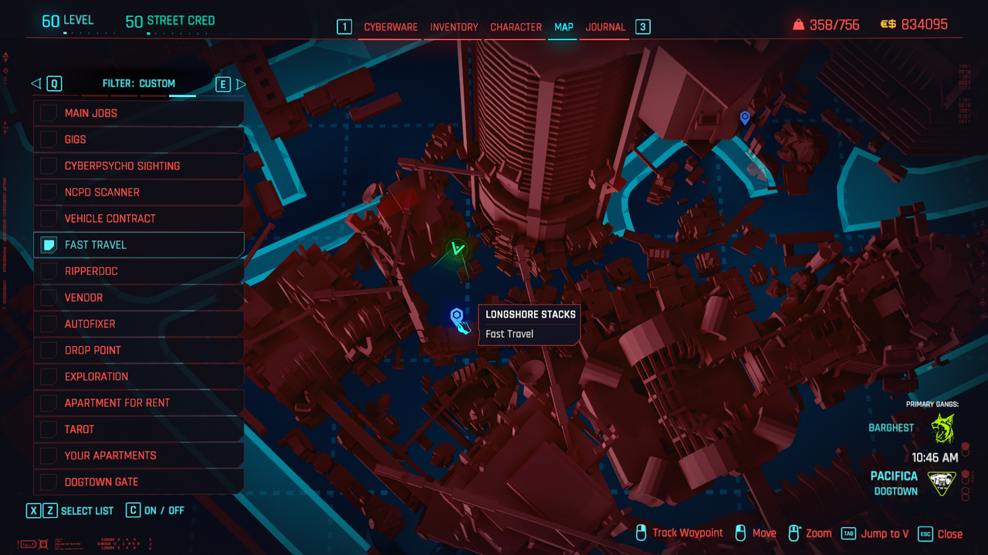The height and width of the screenshot is (555, 988).
Task: Switch to next filter with right arrow
Action: (x=241, y=84)
